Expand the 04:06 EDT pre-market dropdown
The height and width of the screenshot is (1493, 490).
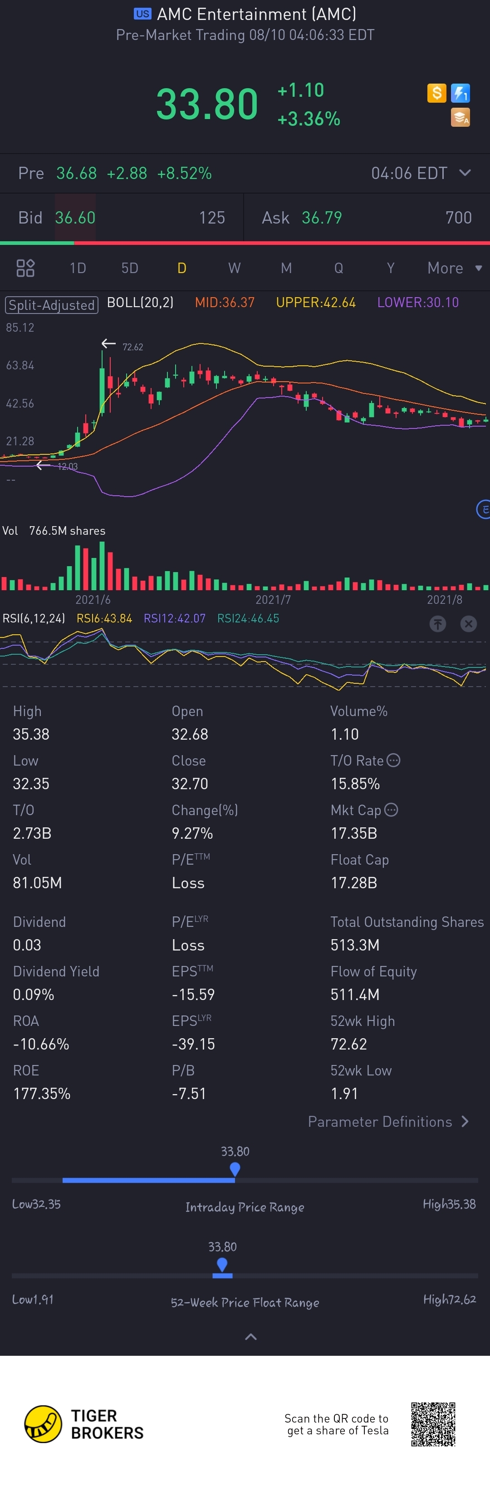(x=465, y=173)
